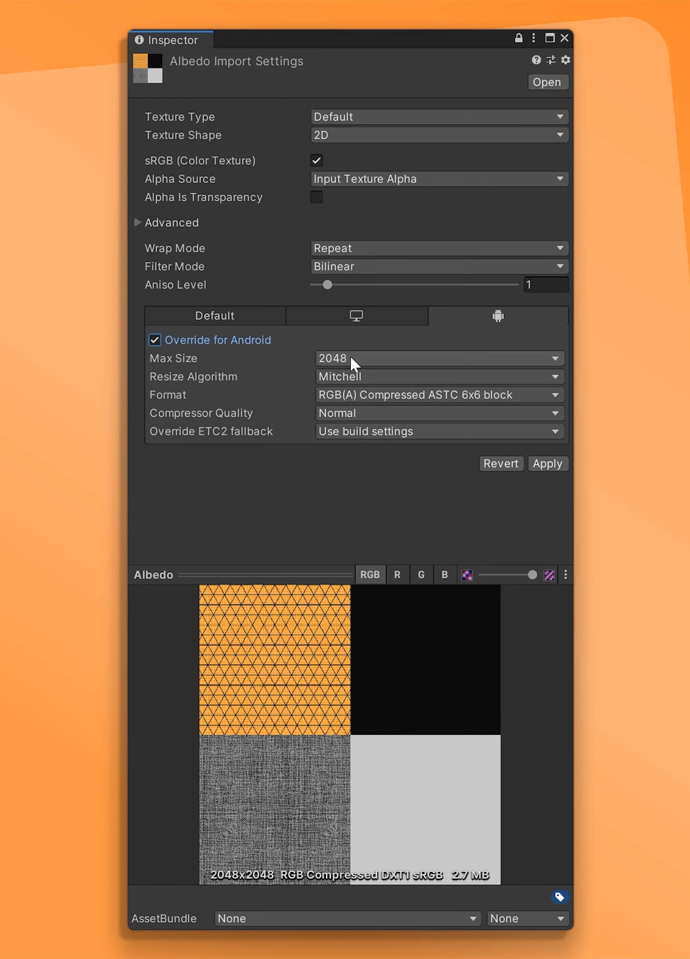Viewport: 690px width, 959px height.
Task: Click the Compressor Quality label
Action: pos(201,413)
